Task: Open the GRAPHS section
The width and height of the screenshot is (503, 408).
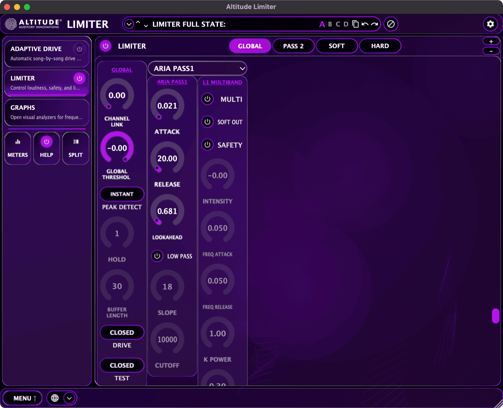Action: [x=47, y=112]
